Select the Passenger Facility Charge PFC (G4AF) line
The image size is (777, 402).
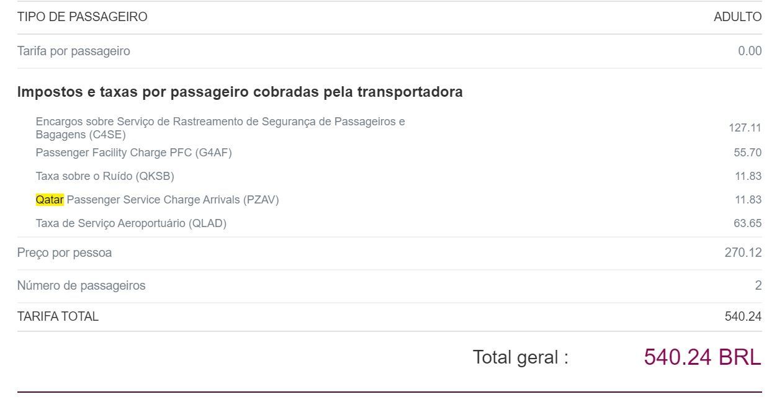(x=134, y=152)
